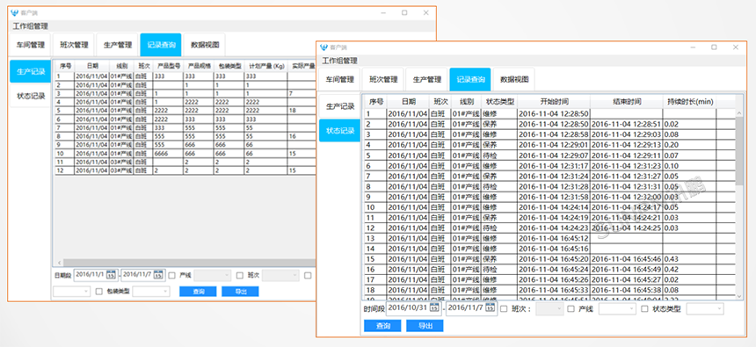Select the 0.43 duration cell
This screenshot has width=756, height=347.
[689, 259]
